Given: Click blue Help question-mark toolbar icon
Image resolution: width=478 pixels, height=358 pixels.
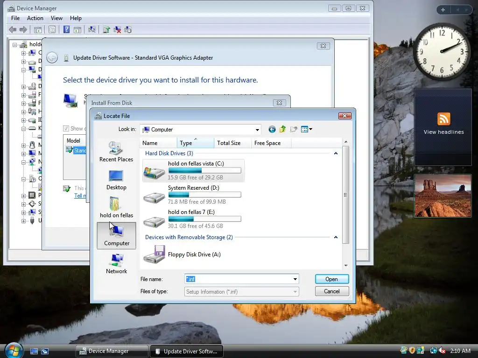Looking at the screenshot, I should coord(66,29).
